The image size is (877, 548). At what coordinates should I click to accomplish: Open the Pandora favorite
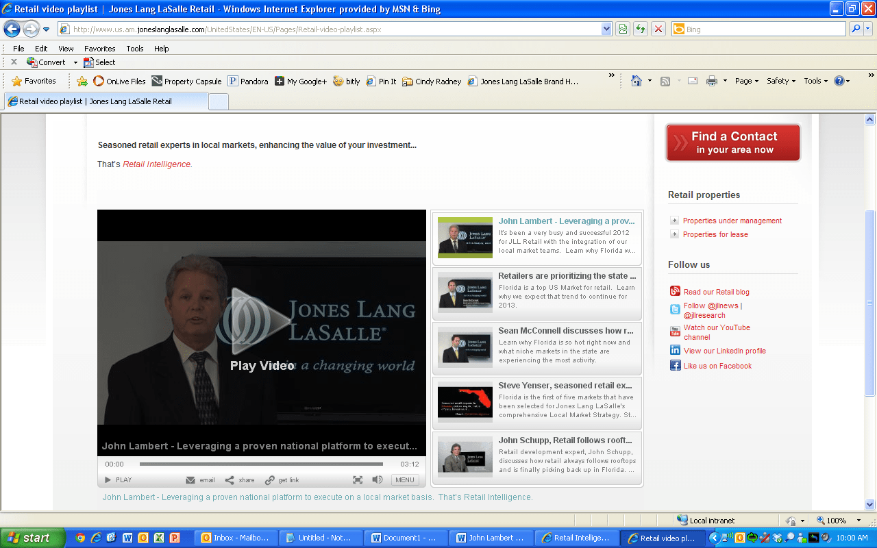(x=248, y=81)
